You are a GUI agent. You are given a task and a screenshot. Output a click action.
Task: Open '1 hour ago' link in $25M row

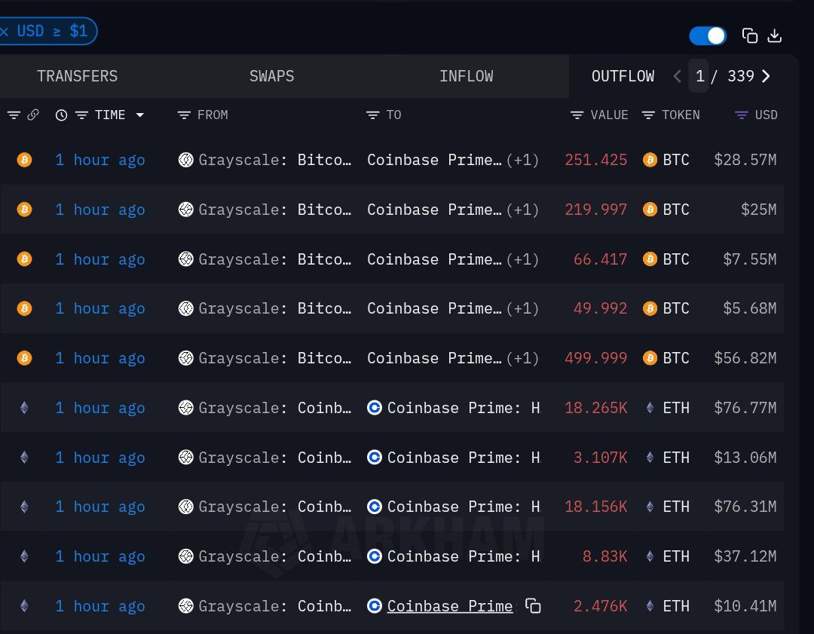click(x=100, y=210)
